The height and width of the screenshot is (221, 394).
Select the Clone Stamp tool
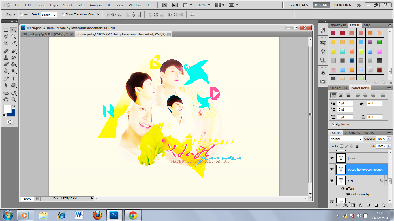click(x=6, y=58)
